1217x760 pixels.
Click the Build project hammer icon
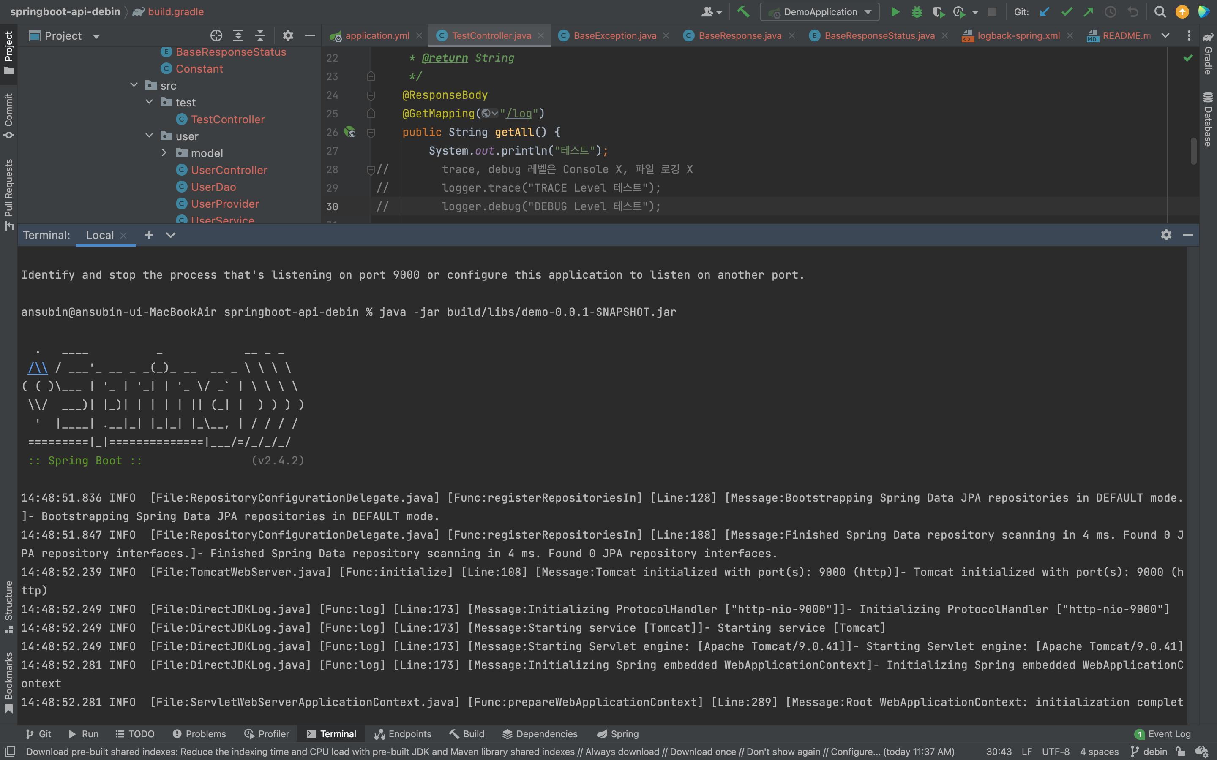[x=743, y=12]
